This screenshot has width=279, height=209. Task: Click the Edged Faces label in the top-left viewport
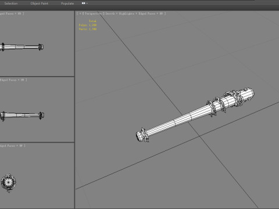pyautogui.click(x=7, y=13)
